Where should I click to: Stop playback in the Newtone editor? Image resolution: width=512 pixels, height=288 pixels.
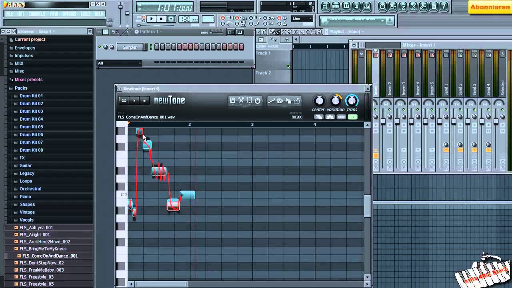(144, 100)
